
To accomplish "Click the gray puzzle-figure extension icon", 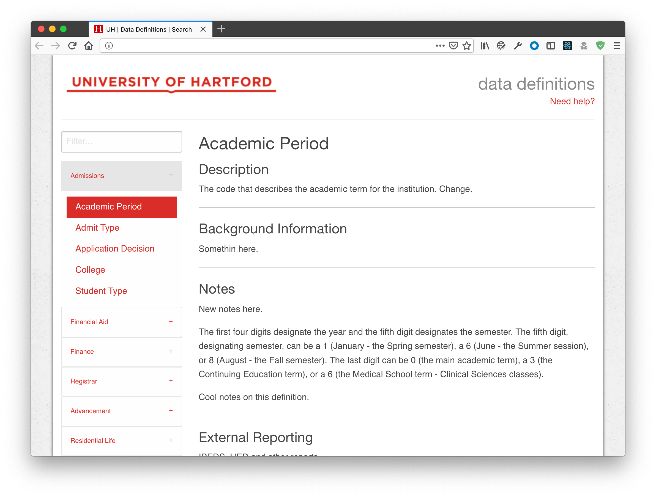I will [x=584, y=46].
